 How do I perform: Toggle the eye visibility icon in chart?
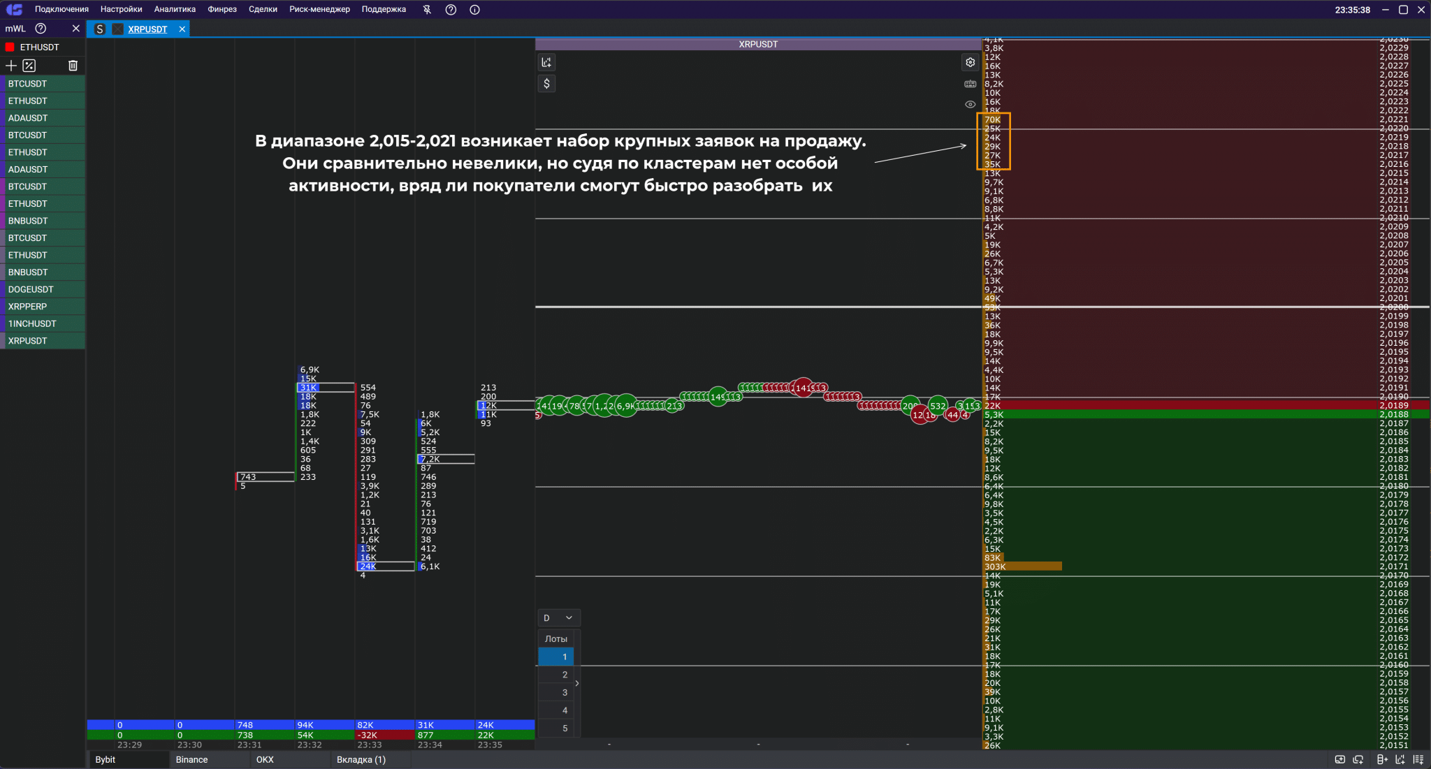(971, 105)
